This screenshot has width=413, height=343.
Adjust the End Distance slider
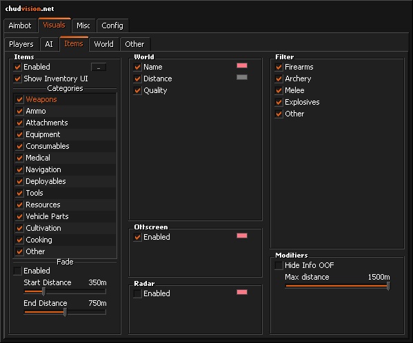[65, 312]
